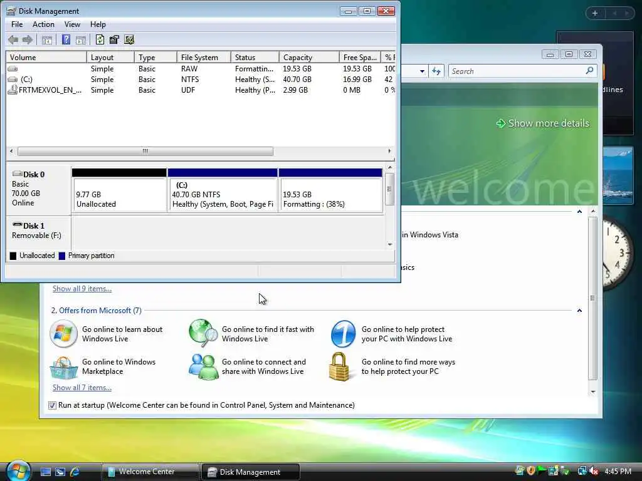The height and width of the screenshot is (481, 642).
Task: Select the FRTMEXVOL_EN disc volume icon
Action: pos(13,90)
